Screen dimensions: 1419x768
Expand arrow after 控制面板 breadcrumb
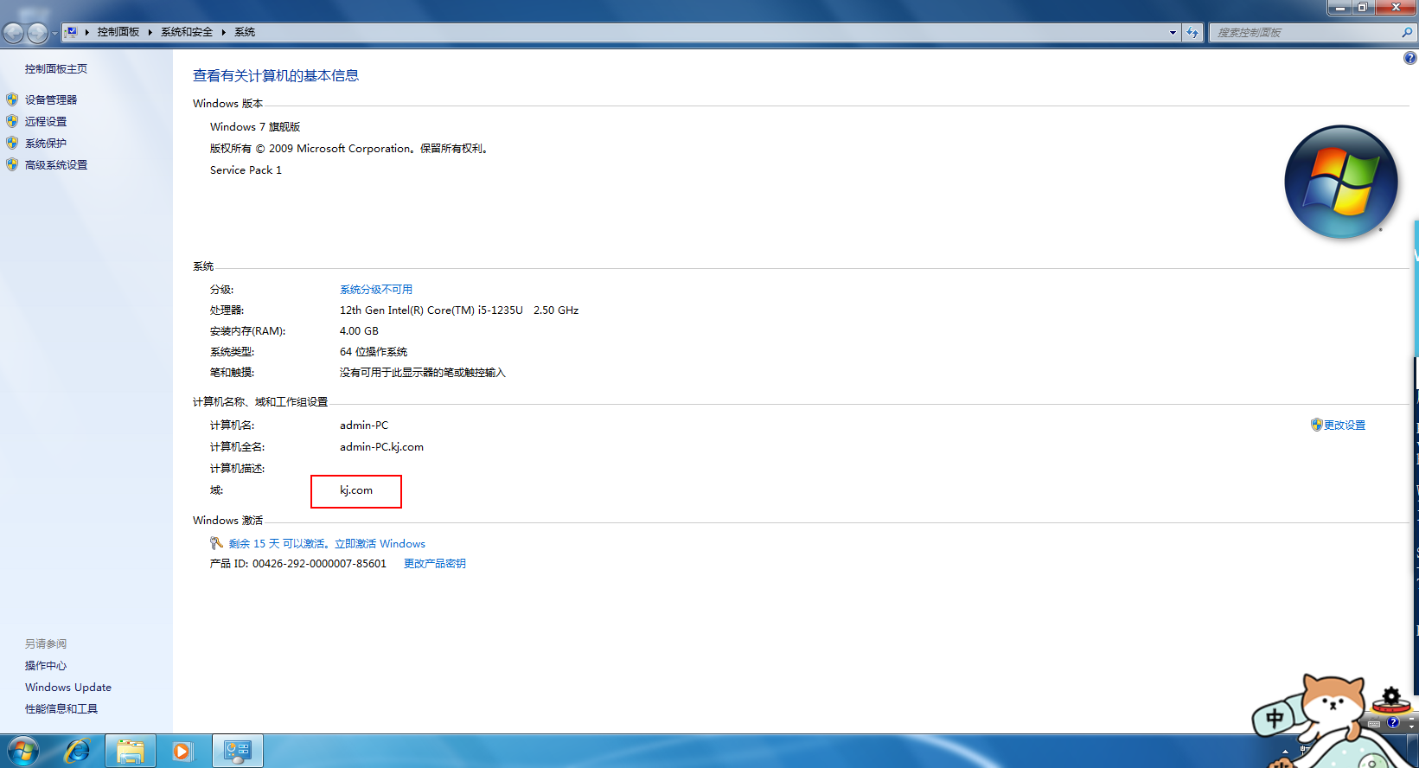click(150, 32)
